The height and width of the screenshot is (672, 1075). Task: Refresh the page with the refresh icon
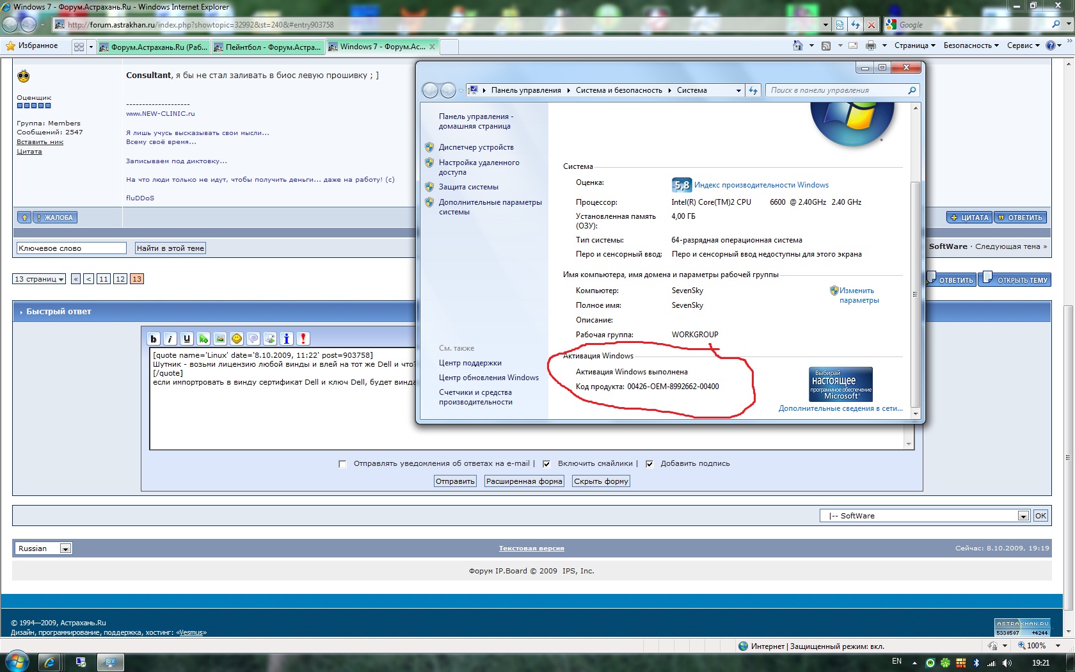click(856, 24)
